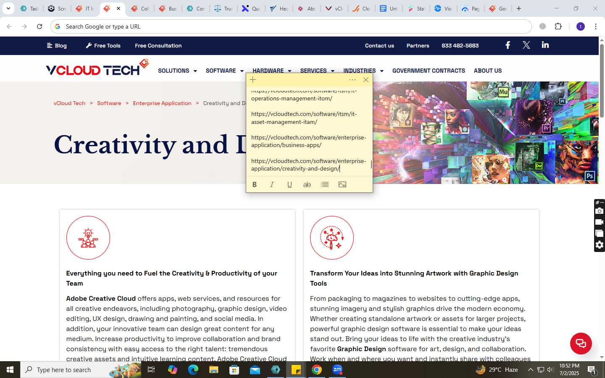Open Government Contracts page
The width and height of the screenshot is (605, 378).
[x=429, y=71]
